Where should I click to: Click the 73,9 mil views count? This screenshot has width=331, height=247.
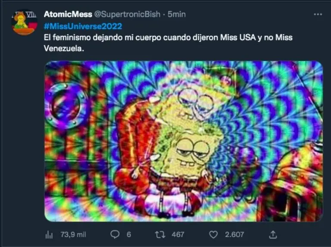[73, 234]
